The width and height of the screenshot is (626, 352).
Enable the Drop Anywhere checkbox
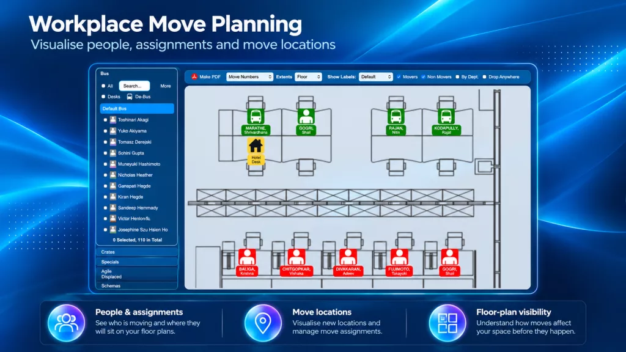tap(484, 77)
